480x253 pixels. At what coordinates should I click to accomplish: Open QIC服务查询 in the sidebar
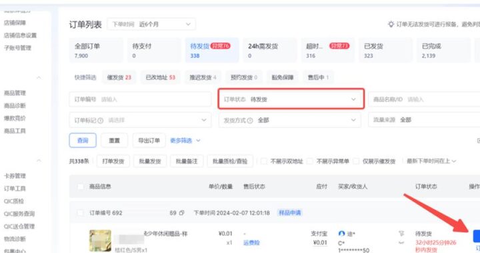[19, 214]
